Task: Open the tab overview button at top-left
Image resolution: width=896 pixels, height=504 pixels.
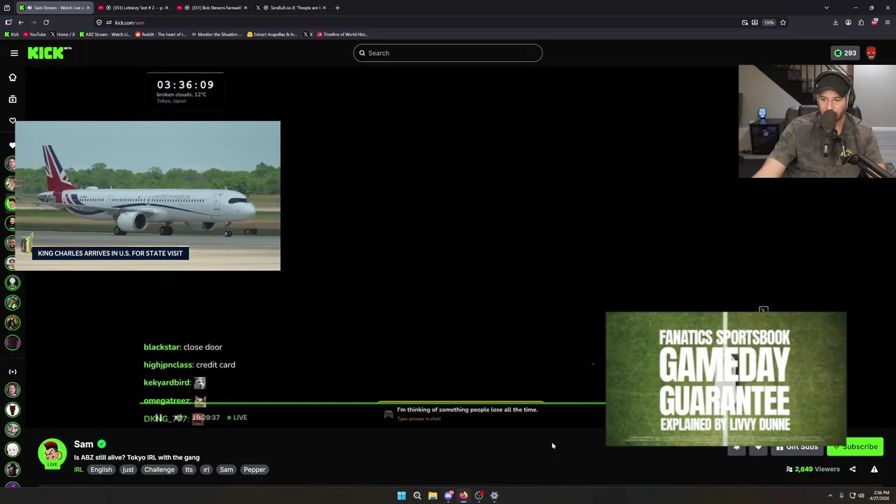Action: coord(7,8)
